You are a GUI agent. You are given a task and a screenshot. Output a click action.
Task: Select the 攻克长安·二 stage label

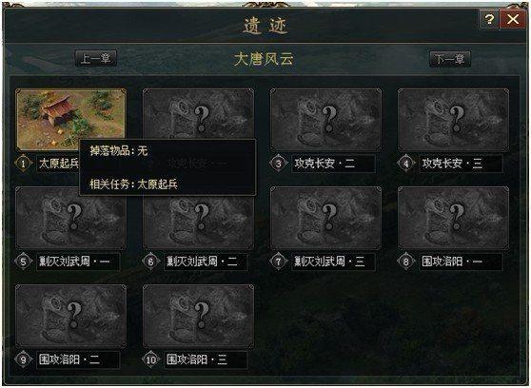(x=333, y=164)
